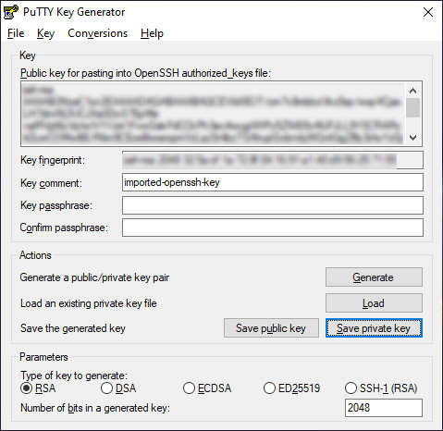
Task: Click the Key fingerprint field
Action: pyautogui.click(x=273, y=160)
